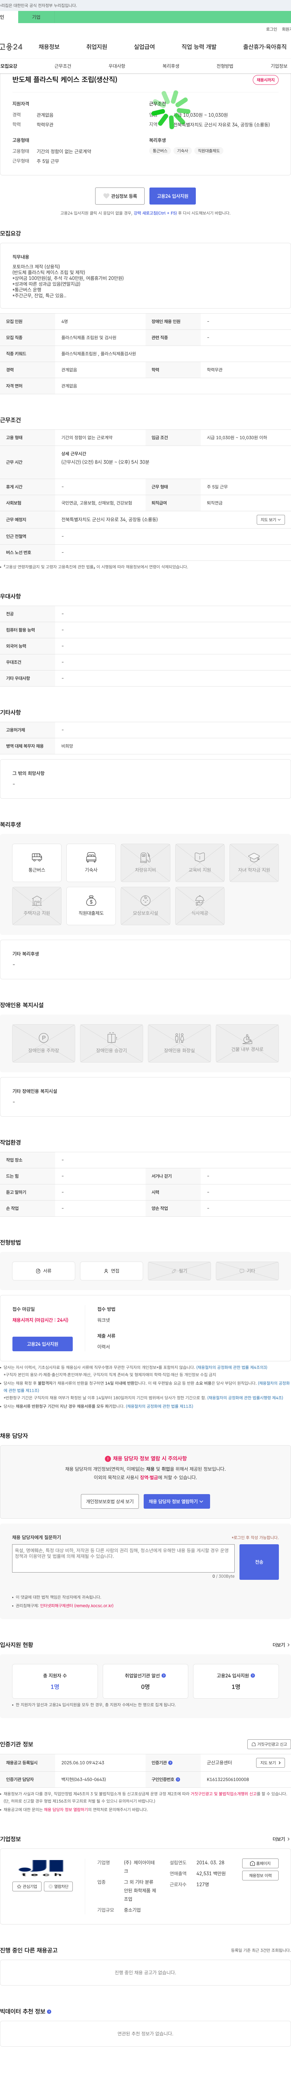Click the 장애인용 주차장 facility icon

pyautogui.click(x=43, y=1043)
